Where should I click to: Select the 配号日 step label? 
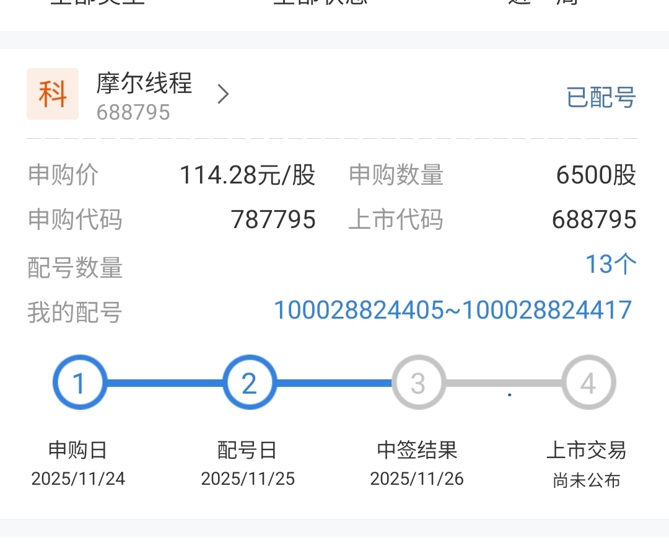(247, 450)
